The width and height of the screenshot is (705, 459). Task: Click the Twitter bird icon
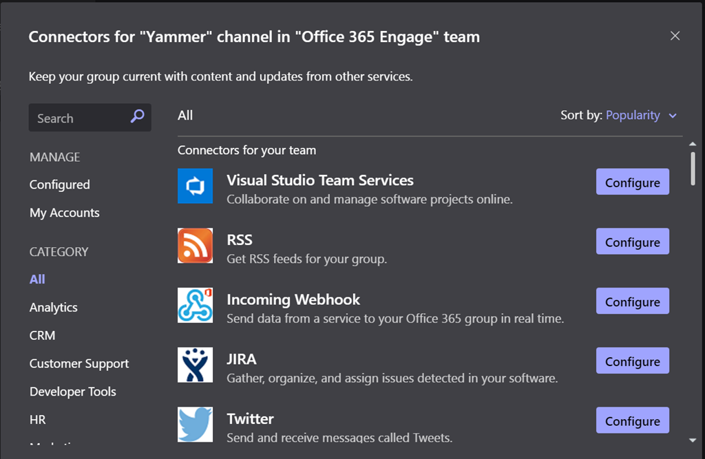[195, 425]
